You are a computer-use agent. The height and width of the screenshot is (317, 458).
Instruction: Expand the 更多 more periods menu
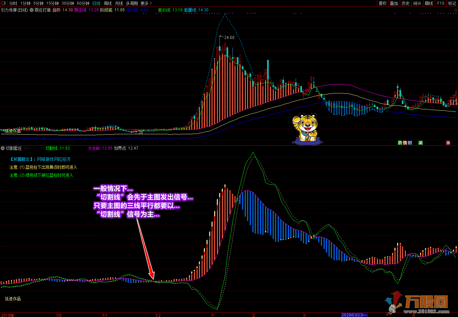click(146, 3)
